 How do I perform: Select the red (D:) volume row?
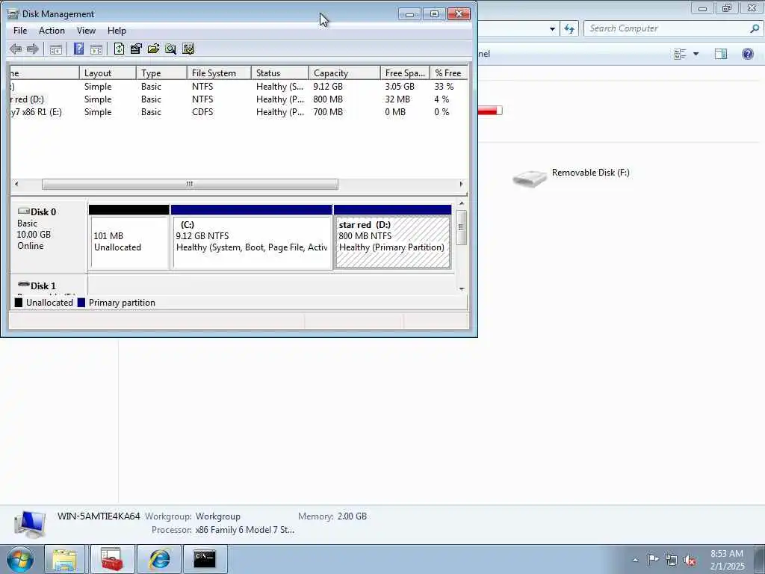[x=239, y=99]
